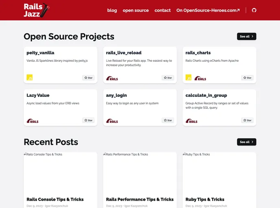Image resolution: width=280 pixels, height=208 pixels.
Task: Star the Lazy Value project
Action: [88, 120]
